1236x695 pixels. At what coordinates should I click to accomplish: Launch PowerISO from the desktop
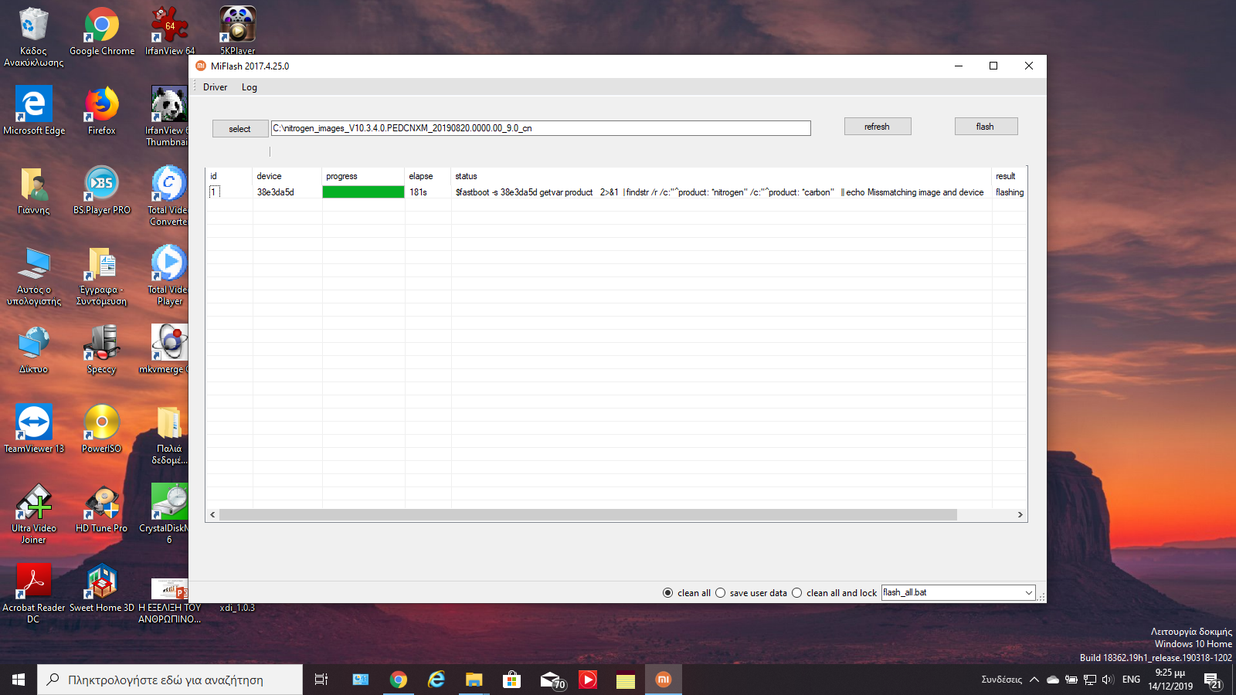102,429
